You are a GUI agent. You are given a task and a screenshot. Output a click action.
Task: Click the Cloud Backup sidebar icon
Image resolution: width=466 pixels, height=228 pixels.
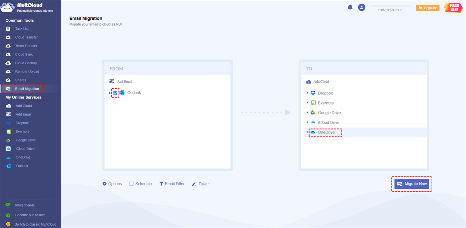pos(8,63)
